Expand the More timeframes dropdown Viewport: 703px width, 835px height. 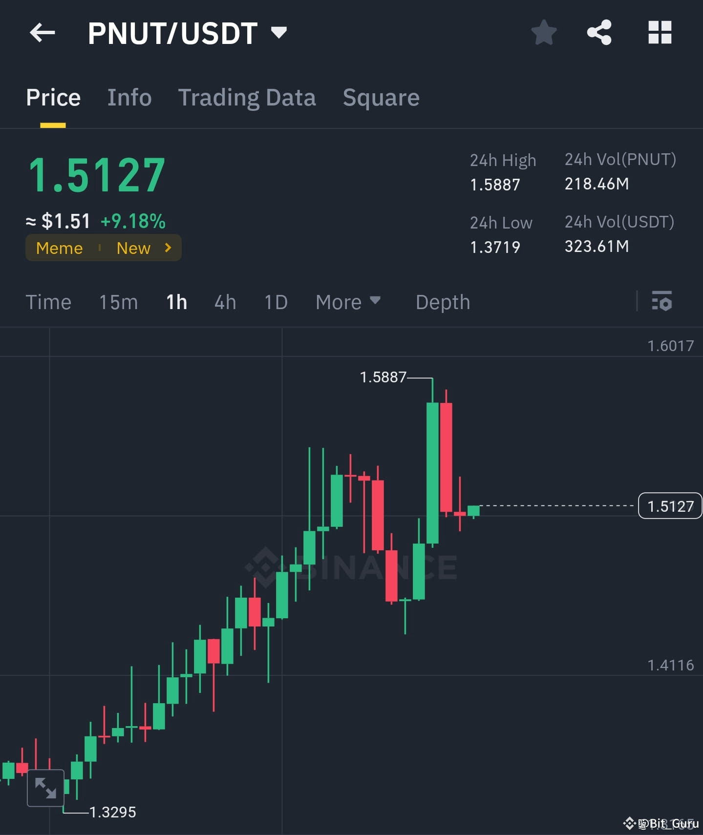[348, 302]
